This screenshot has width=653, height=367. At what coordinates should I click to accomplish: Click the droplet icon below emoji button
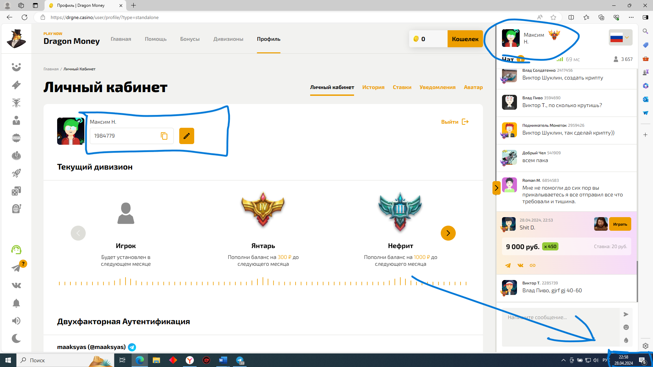pos(626,340)
